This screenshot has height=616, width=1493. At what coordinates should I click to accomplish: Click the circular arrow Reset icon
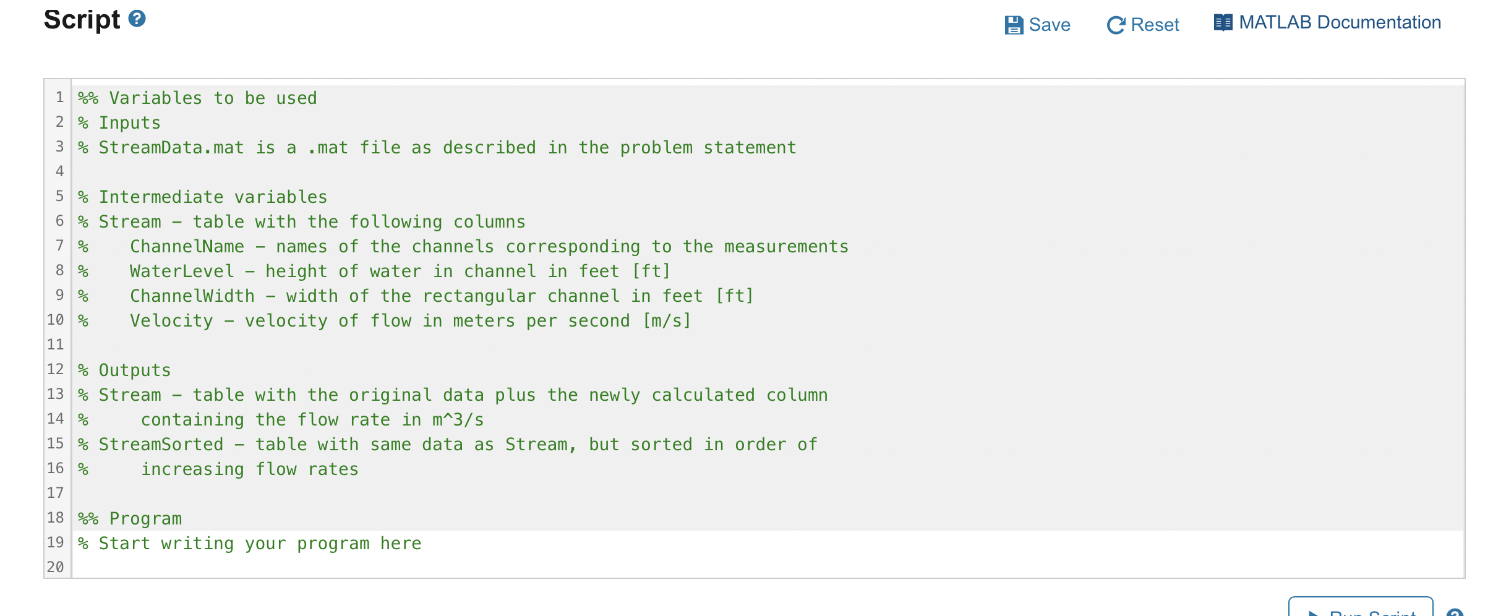(1116, 25)
